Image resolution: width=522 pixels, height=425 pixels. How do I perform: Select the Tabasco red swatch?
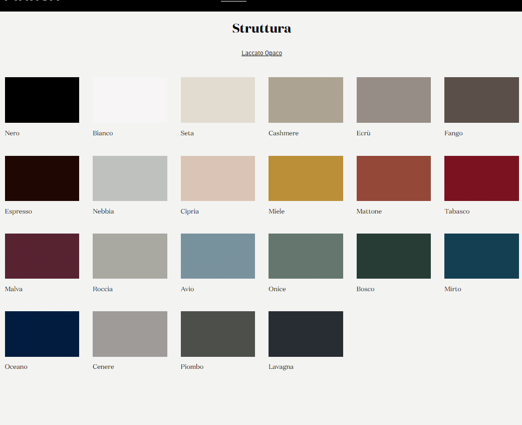[481, 178]
